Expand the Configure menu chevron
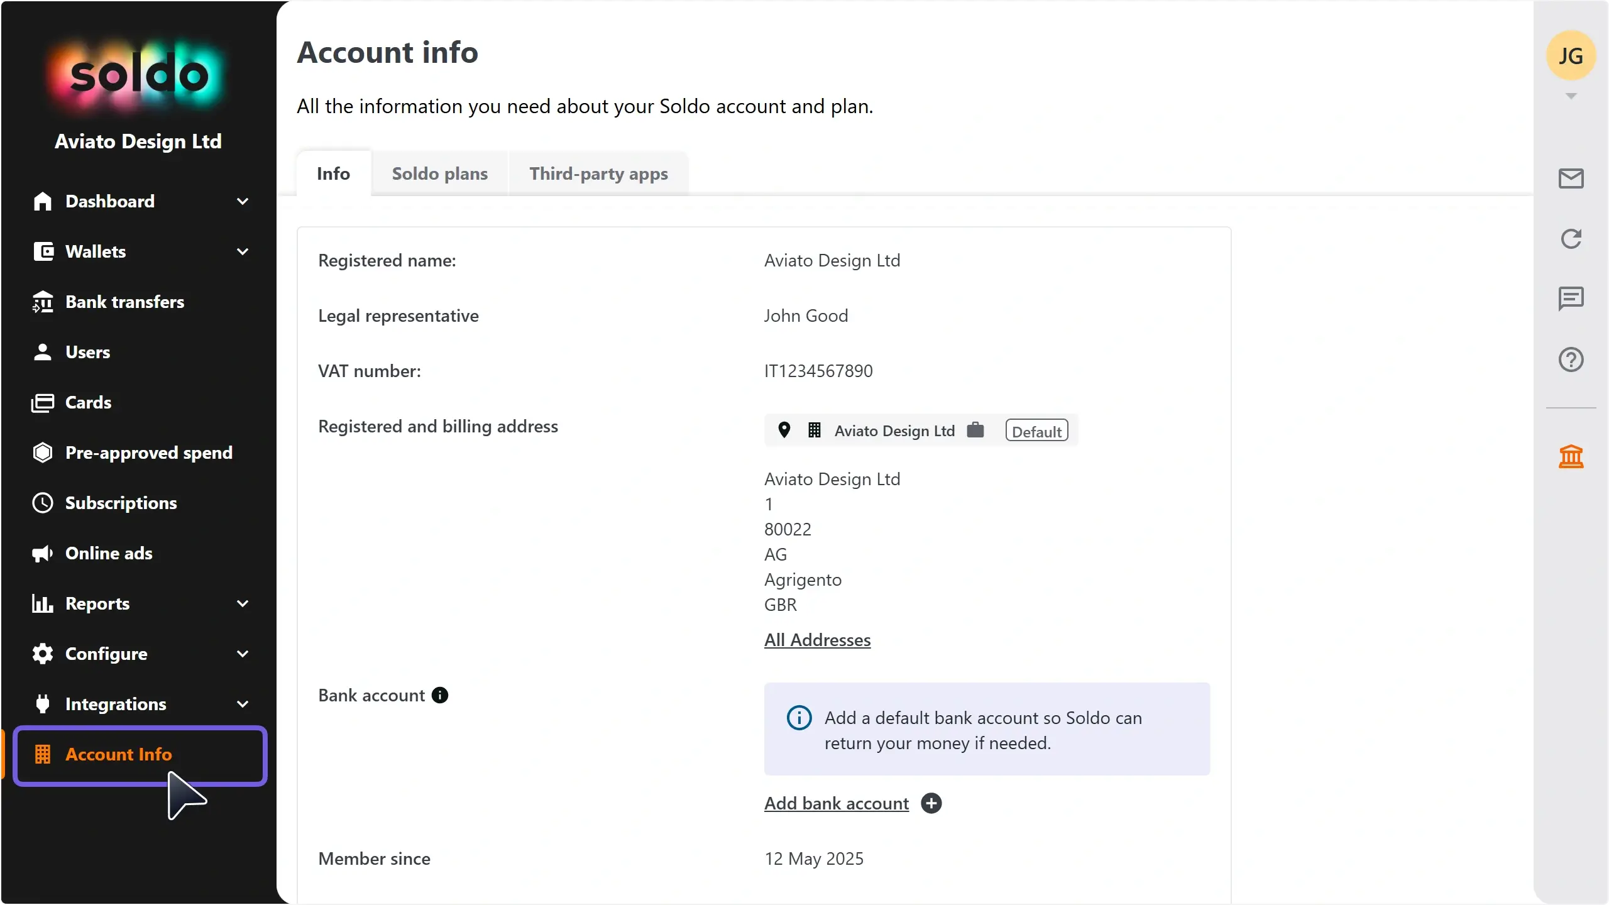This screenshot has width=1609, height=905. click(x=243, y=654)
